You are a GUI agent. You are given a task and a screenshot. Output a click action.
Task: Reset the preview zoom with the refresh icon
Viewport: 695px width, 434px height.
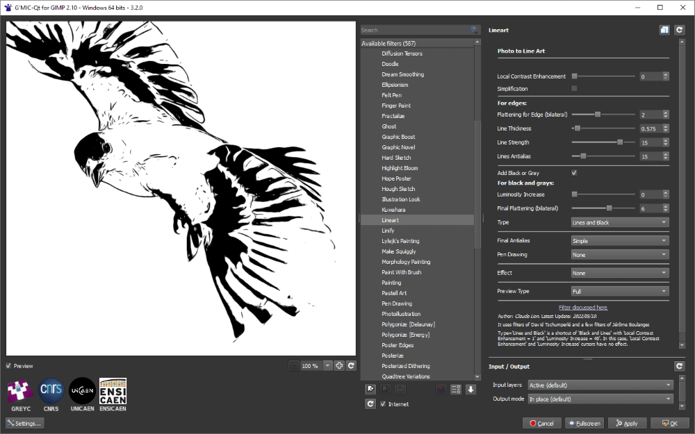pos(352,365)
